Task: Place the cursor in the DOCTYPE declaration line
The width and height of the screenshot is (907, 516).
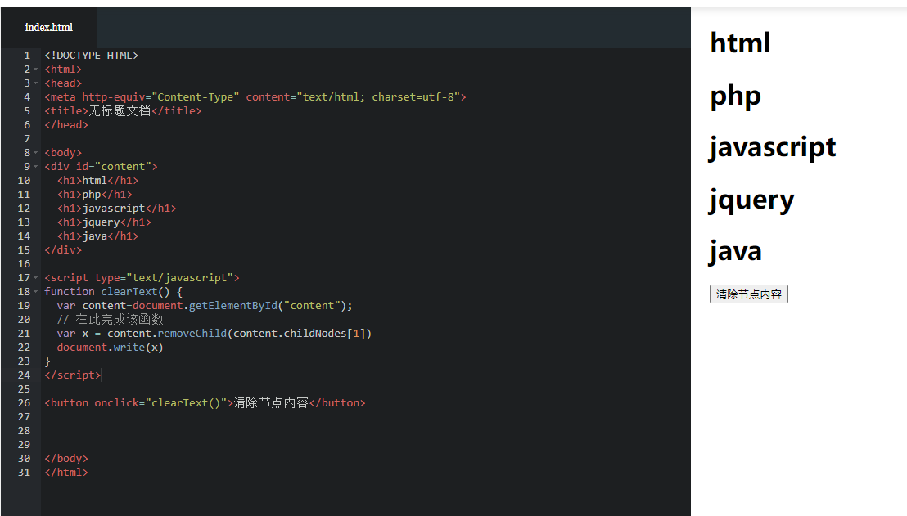Action: tap(92, 56)
